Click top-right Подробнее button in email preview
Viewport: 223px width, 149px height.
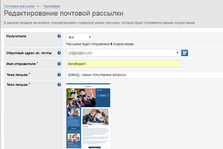[103, 96]
